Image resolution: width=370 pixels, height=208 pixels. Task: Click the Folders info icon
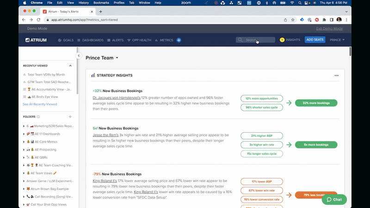(x=38, y=117)
